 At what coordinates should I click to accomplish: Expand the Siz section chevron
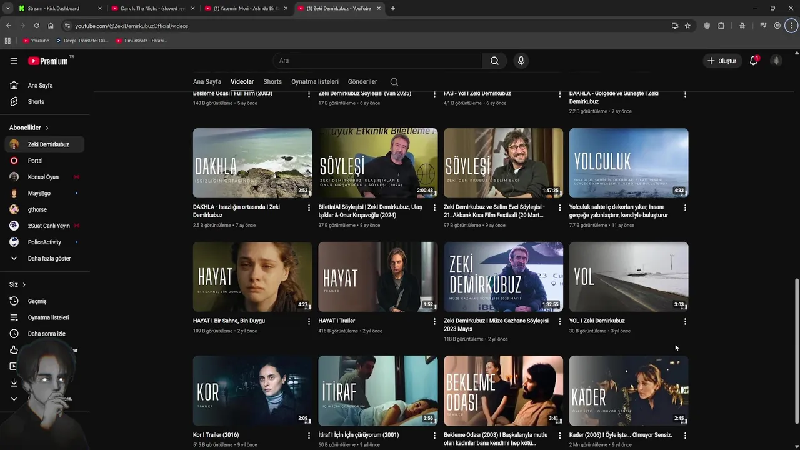(x=24, y=284)
